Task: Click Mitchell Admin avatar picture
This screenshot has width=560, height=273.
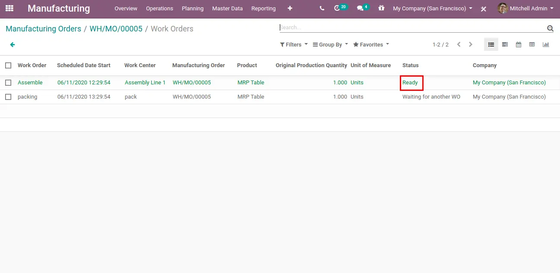Action: pyautogui.click(x=503, y=8)
